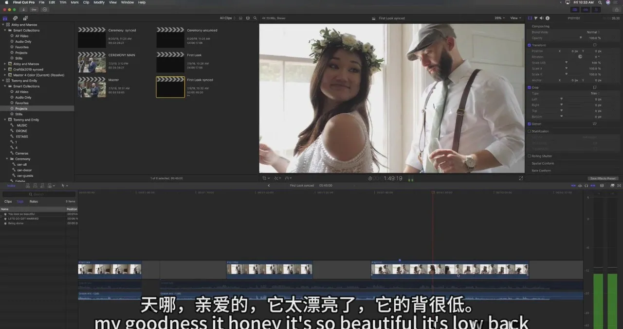
Task: Open the Color inspector triangle icon
Action: tap(536, 18)
